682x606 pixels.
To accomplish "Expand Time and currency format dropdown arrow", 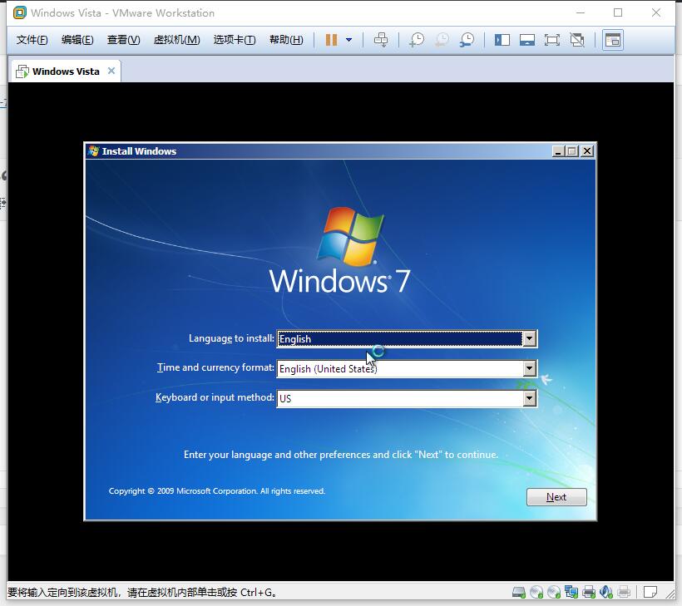I will [529, 368].
